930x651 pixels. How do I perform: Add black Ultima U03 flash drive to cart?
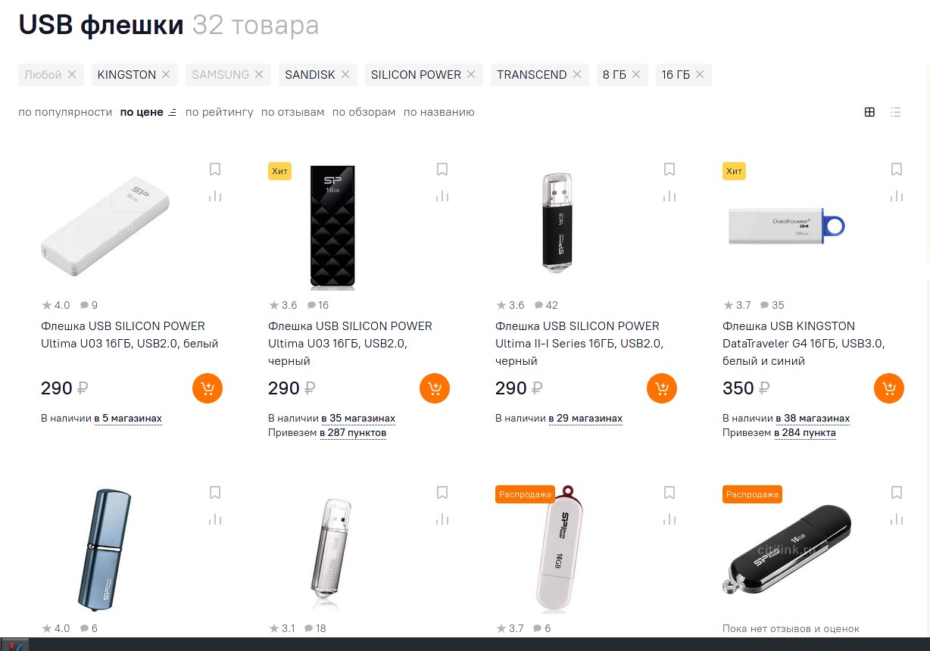[x=435, y=388]
